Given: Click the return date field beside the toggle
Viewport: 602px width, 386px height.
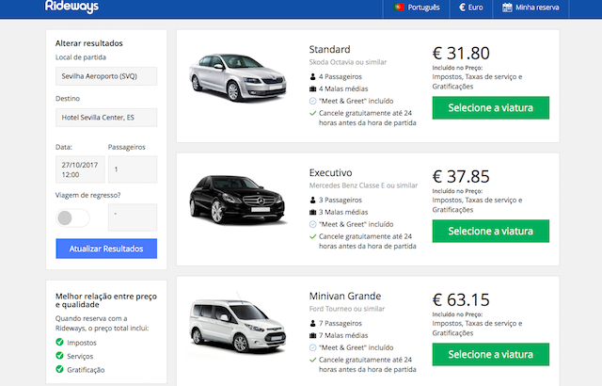Looking at the screenshot, I should tap(133, 217).
